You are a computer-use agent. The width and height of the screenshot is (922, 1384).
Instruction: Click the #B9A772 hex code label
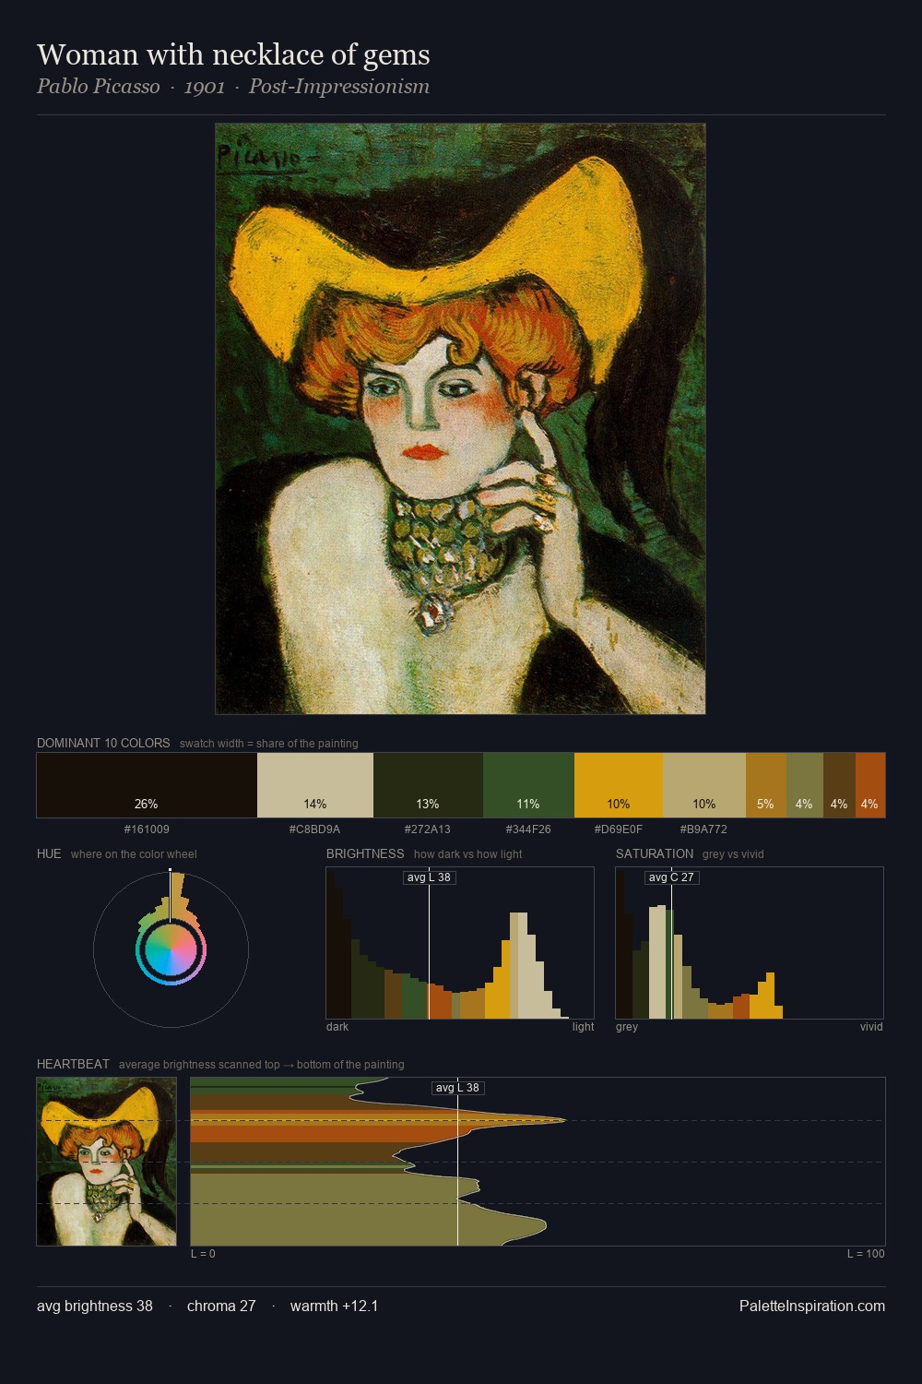coord(704,829)
